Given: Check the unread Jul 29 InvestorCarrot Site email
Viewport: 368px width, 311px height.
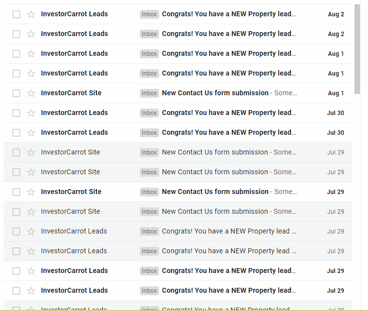Looking at the screenshot, I should click(16, 192).
